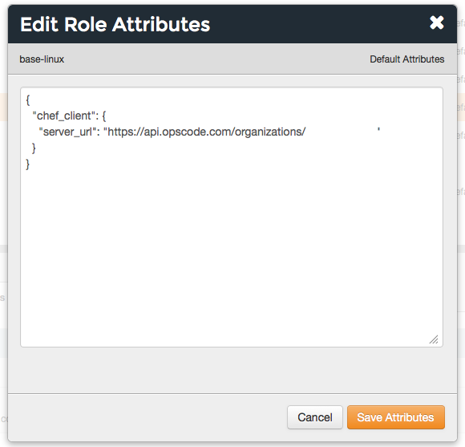Click the outermost closing brace
Screen dimensions: 465x447
[28, 164]
